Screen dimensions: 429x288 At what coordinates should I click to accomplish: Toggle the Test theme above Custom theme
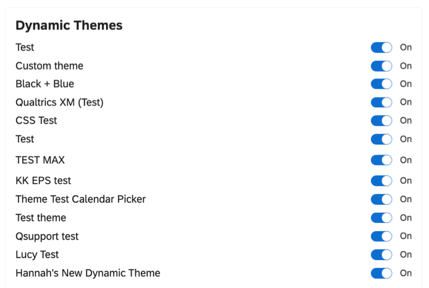(x=382, y=47)
